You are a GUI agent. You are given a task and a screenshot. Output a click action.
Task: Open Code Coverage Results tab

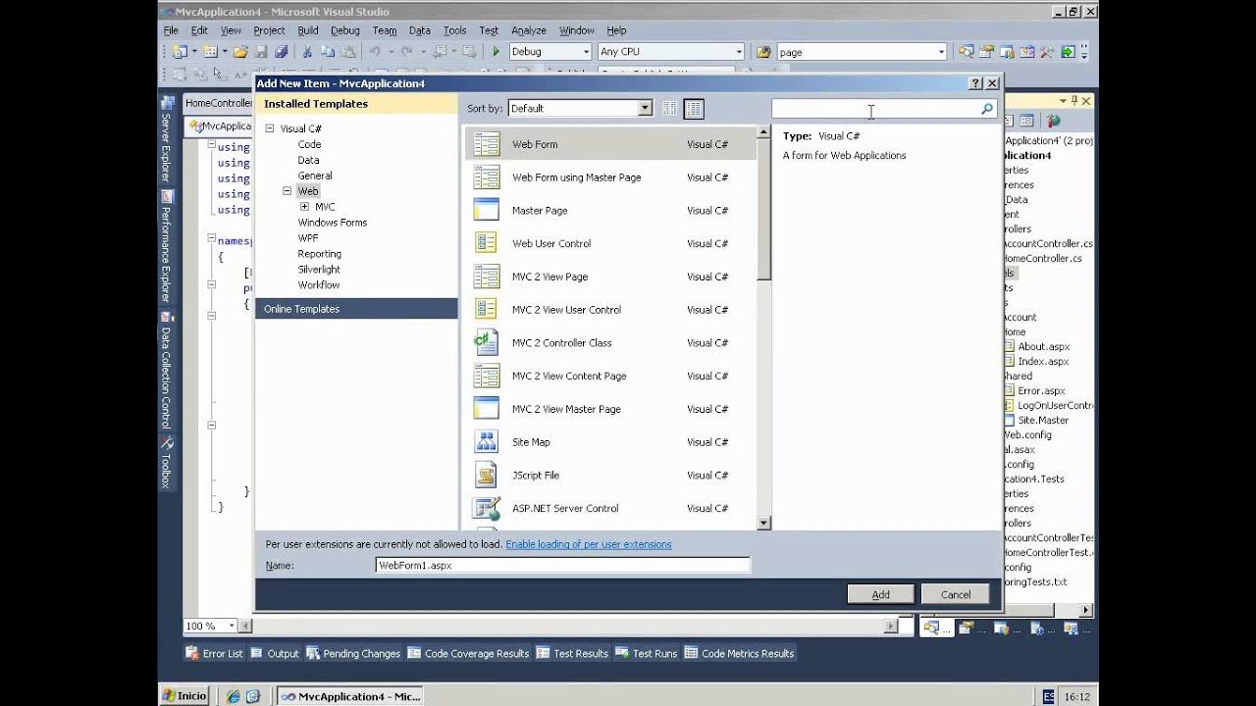[468, 654]
